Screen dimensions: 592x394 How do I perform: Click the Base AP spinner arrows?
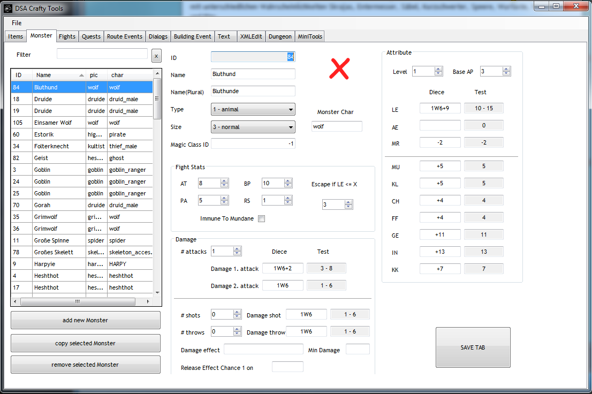click(x=506, y=71)
